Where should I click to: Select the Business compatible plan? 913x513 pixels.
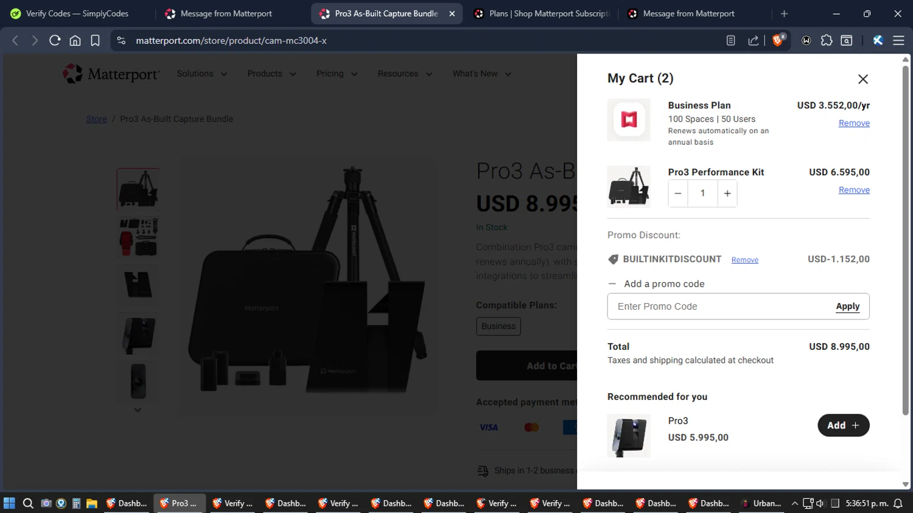coord(498,326)
